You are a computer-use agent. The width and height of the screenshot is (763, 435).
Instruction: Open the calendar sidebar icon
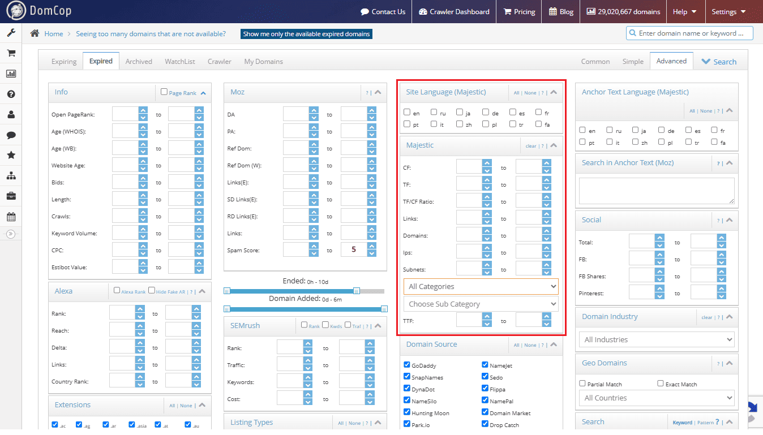coord(11,217)
